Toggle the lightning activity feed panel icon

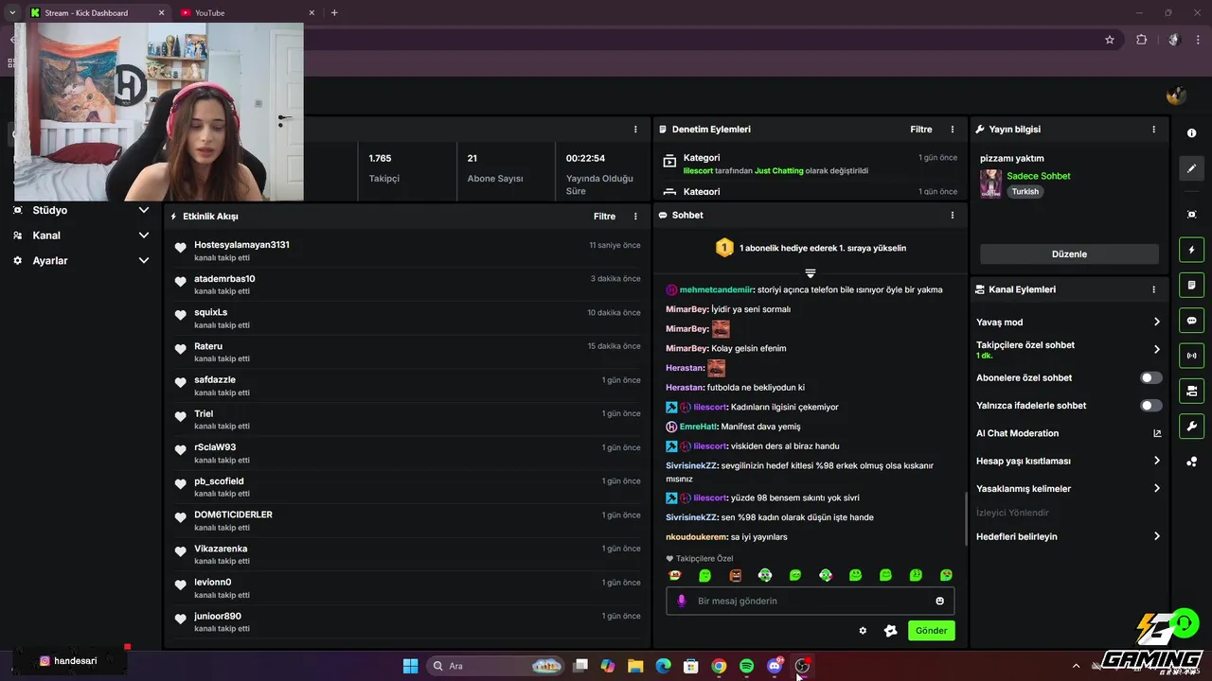1191,250
